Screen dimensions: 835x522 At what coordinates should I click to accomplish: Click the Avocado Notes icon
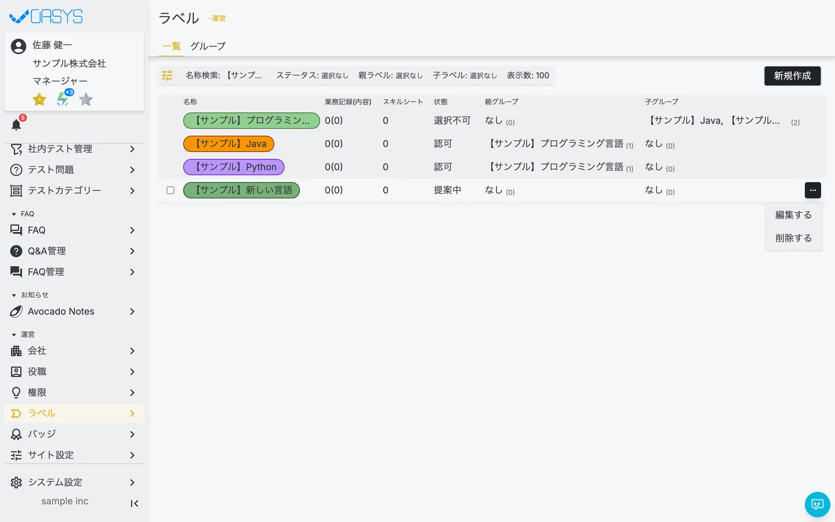[16, 311]
